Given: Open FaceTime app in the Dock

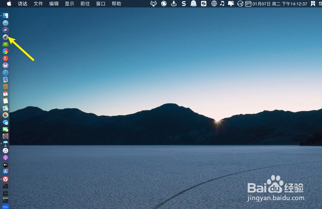Looking at the screenshot, I should click(5, 129).
